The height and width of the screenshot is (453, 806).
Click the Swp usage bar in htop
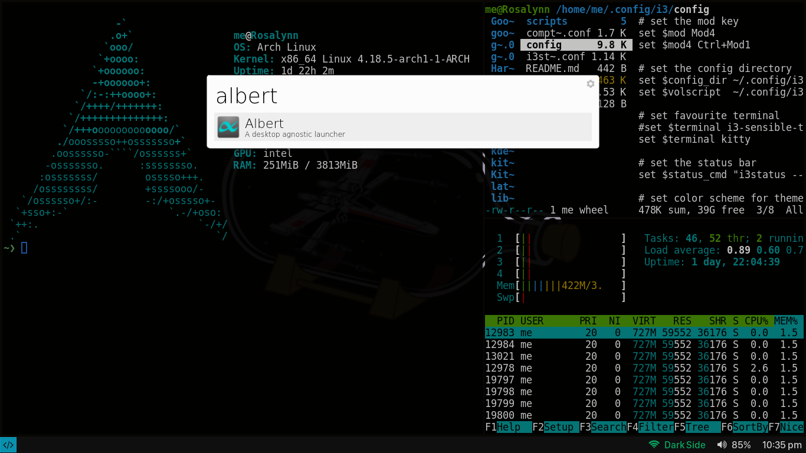coord(562,297)
